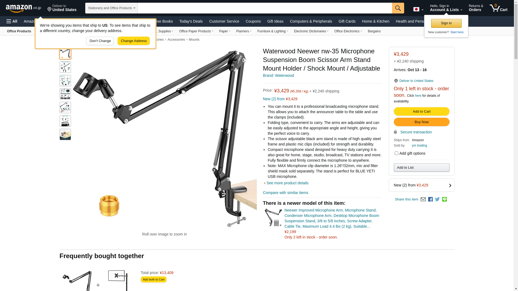Open Stationery and Office Products search dropdown
The image size is (518, 291).
[x=111, y=8]
